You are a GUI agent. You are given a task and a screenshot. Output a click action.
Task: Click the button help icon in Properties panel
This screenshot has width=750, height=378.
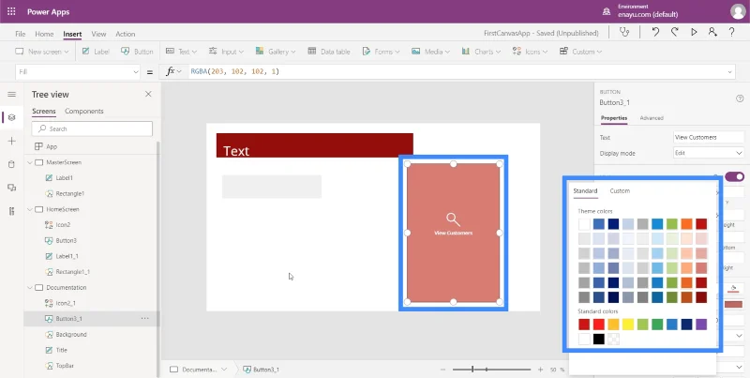[x=740, y=98]
